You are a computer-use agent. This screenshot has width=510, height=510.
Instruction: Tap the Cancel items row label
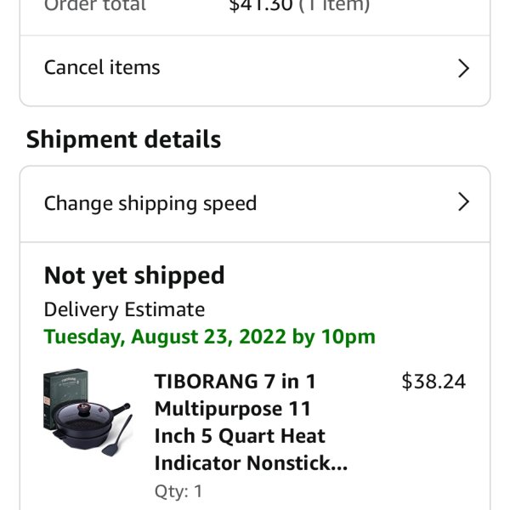102,67
